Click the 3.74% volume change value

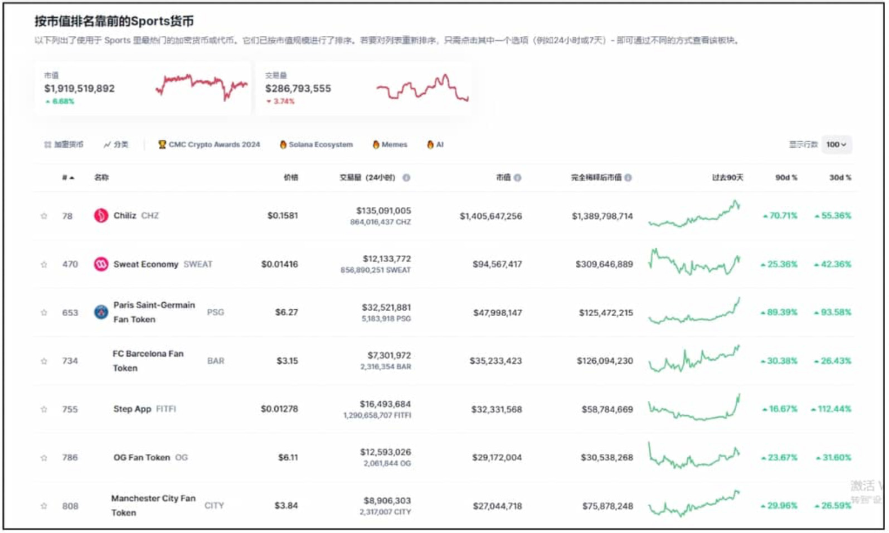(280, 101)
